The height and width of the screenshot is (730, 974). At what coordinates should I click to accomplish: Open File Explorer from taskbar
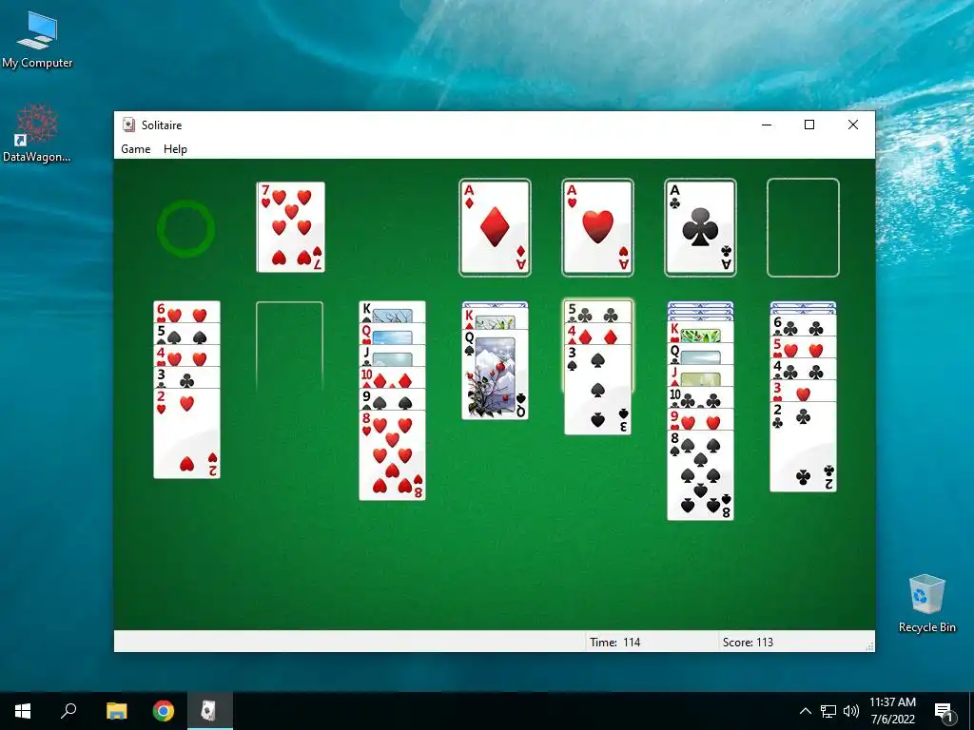(x=116, y=711)
